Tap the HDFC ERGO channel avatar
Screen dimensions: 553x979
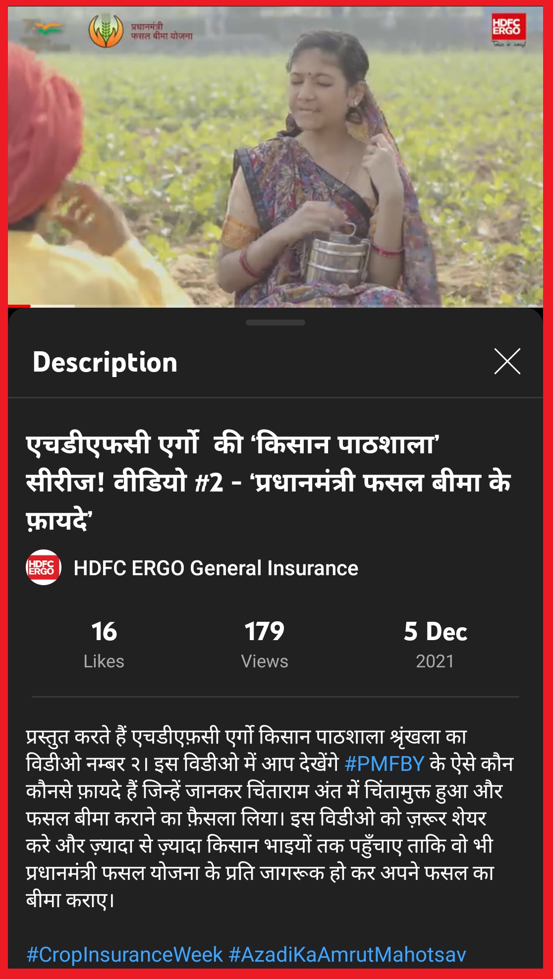tap(44, 567)
